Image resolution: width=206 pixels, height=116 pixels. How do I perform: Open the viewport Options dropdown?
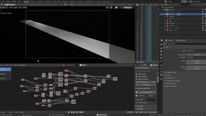[x=130, y=5]
